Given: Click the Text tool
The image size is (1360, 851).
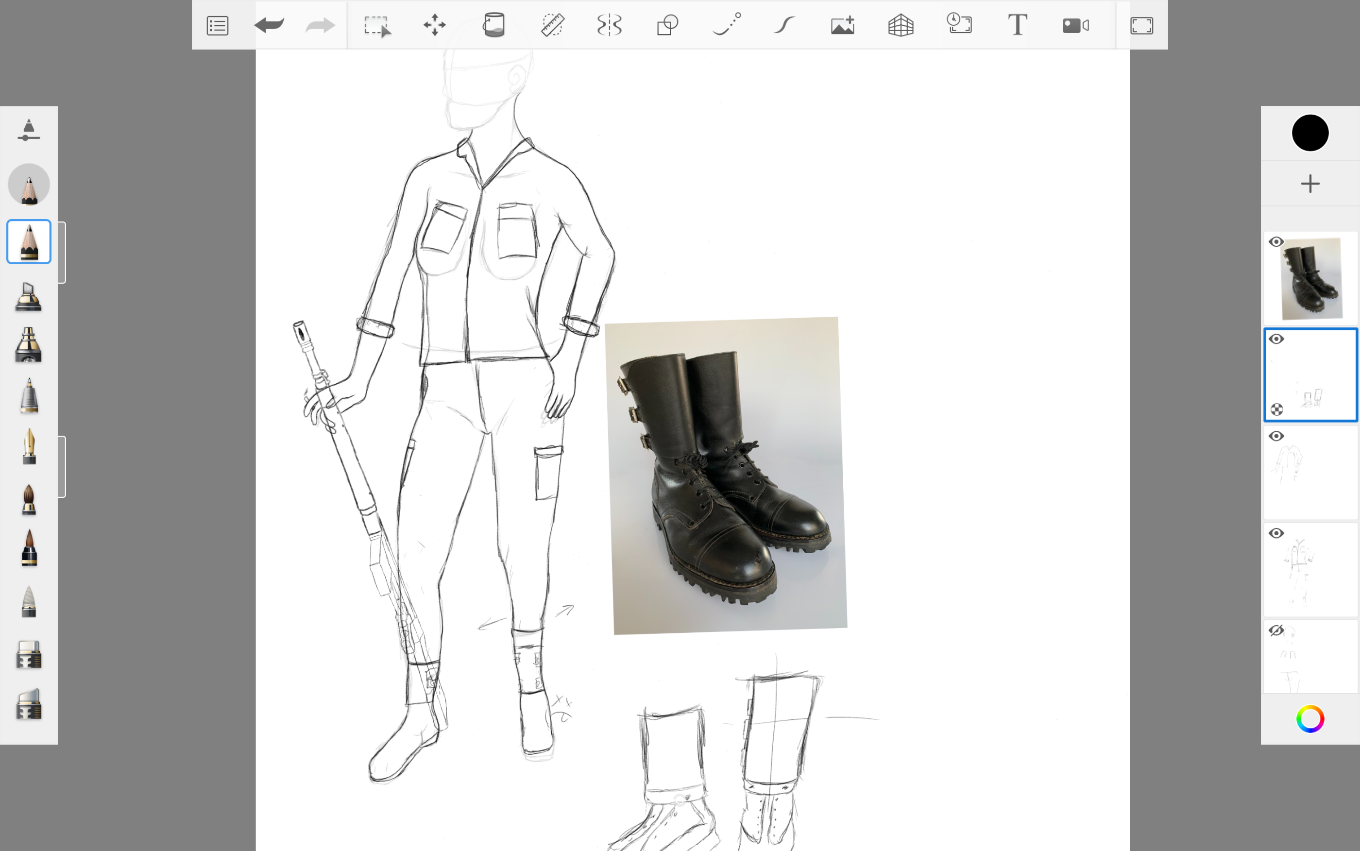Looking at the screenshot, I should [1017, 25].
